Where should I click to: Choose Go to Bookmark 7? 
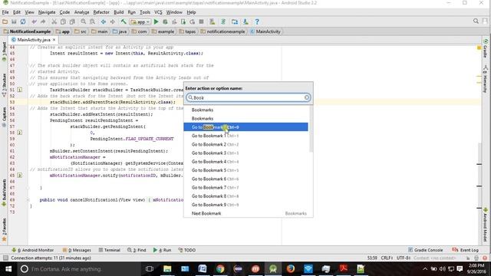pos(245,187)
